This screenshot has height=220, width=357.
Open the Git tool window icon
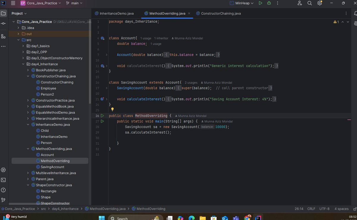[3, 200]
